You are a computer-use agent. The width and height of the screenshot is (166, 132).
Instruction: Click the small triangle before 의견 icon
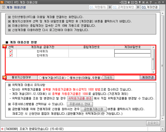tap(120, 2)
